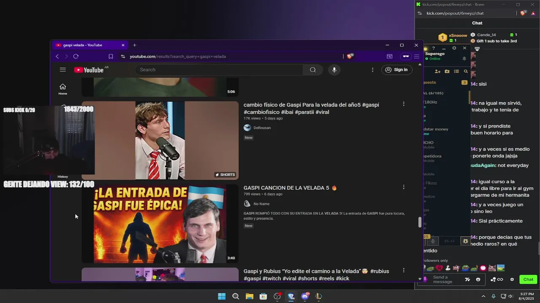Open Brave Shields icon in Kick chat window
The image size is (540, 303).
523,13
